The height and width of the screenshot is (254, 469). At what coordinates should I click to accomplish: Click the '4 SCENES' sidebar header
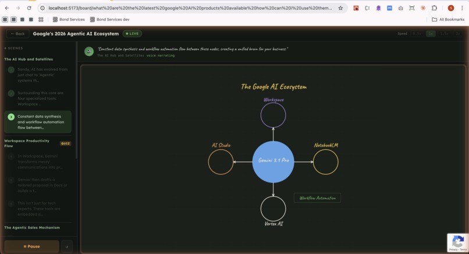coord(13,48)
